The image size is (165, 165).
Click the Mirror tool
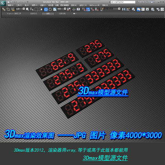(x=123, y=9)
